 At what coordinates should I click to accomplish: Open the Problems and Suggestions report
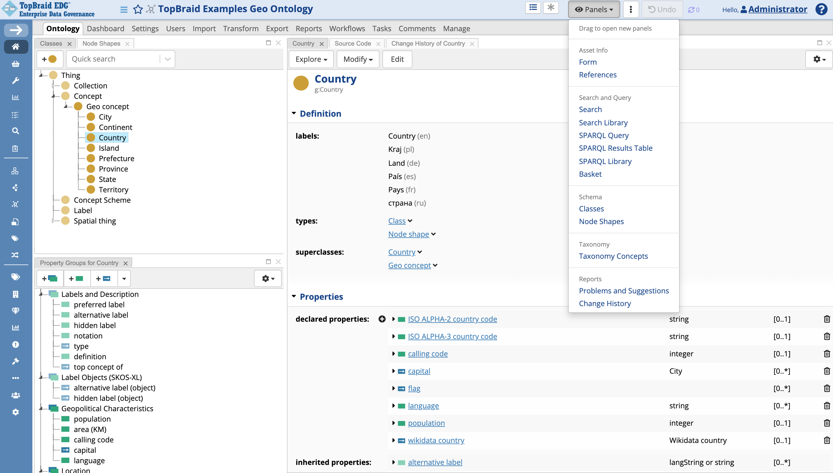(624, 290)
